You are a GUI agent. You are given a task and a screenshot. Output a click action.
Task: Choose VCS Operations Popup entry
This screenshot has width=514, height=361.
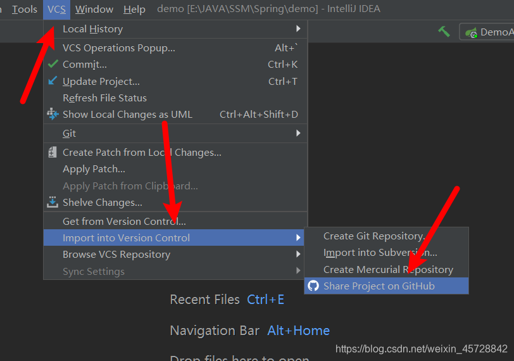click(176, 48)
